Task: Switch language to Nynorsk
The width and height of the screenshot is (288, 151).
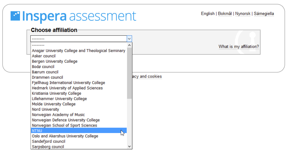Action: 243,14
